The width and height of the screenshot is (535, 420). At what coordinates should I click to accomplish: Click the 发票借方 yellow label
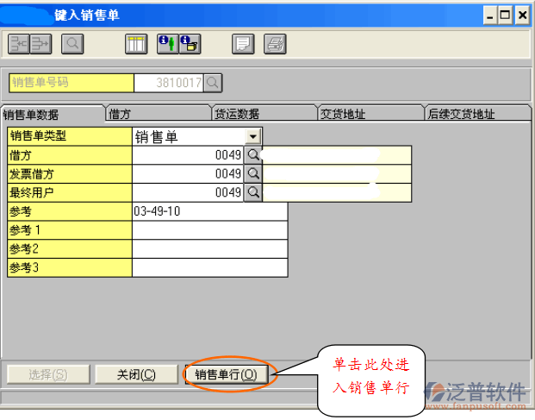tap(70, 174)
